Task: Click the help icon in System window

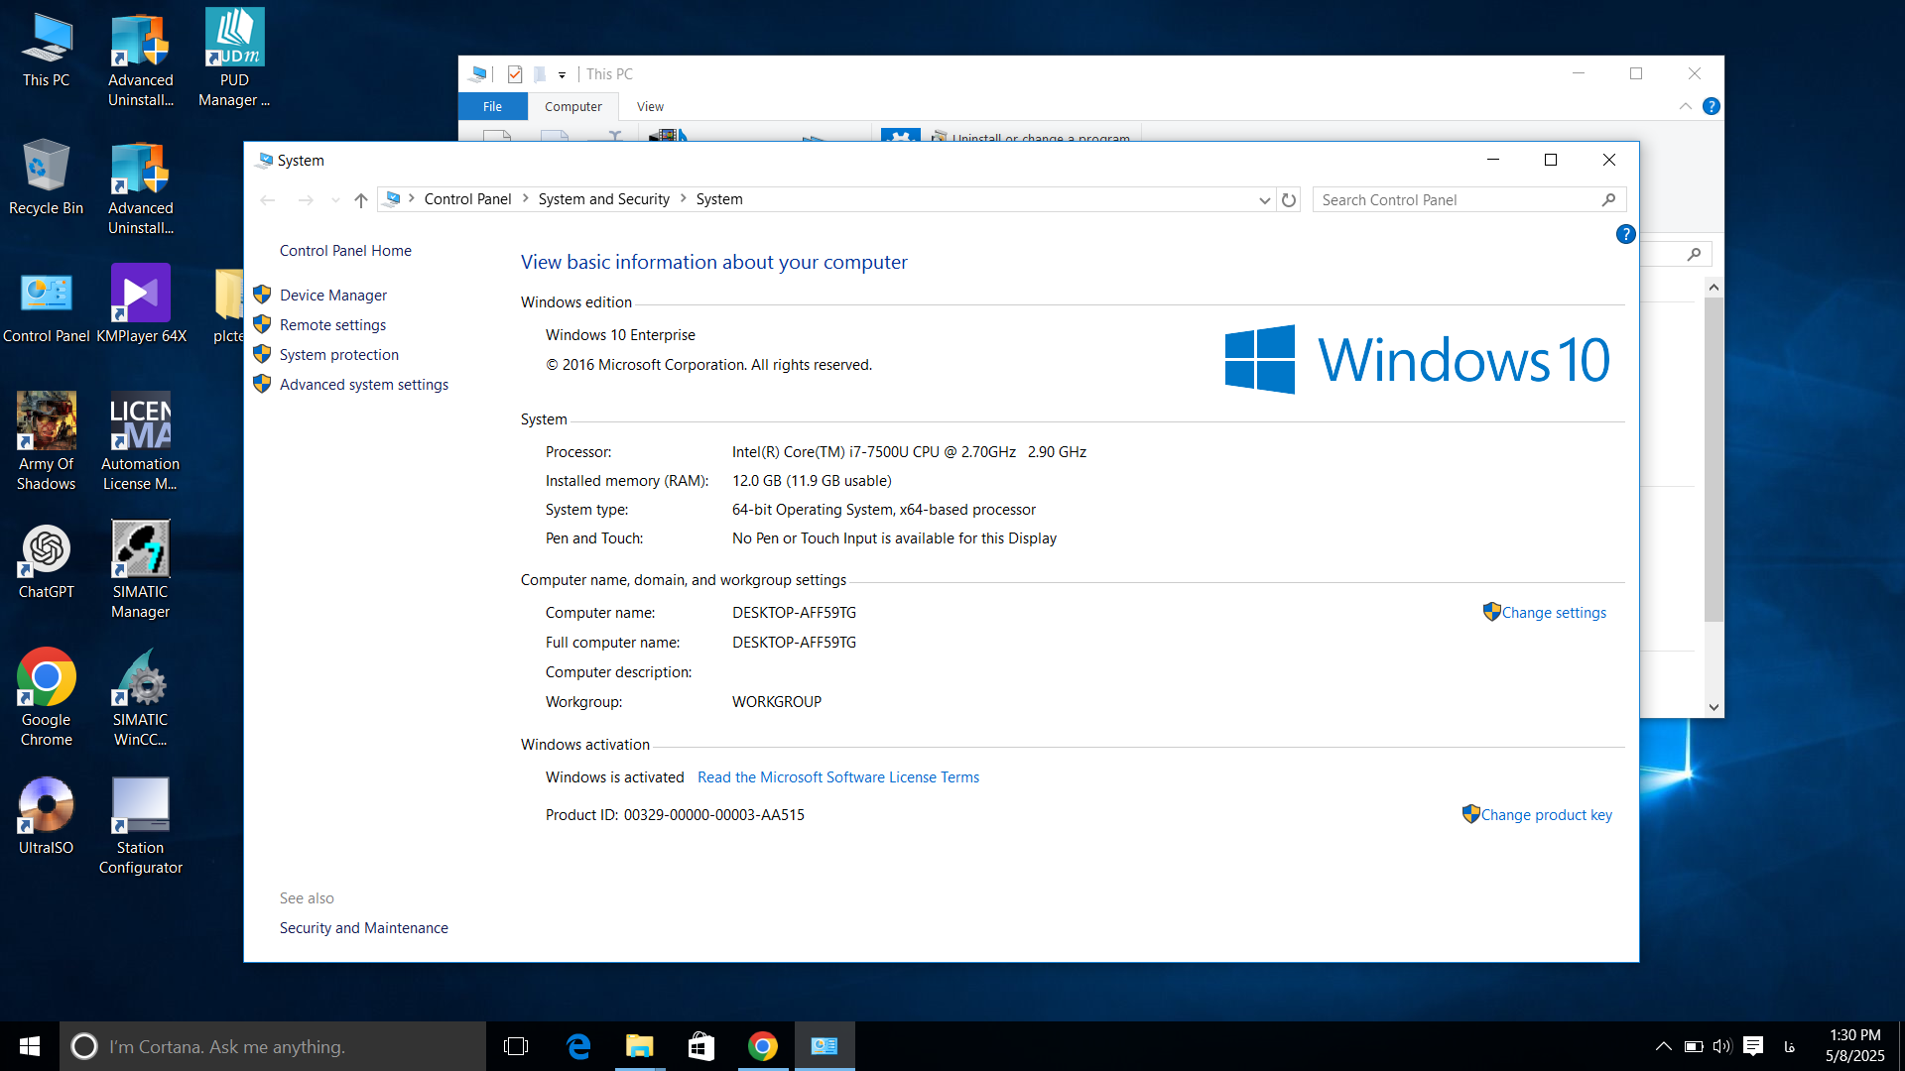Action: pyautogui.click(x=1625, y=234)
